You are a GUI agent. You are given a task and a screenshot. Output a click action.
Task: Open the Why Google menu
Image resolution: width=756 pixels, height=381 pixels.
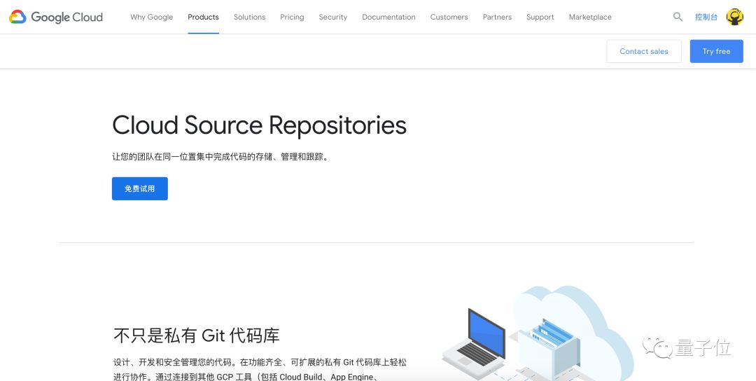151,17
